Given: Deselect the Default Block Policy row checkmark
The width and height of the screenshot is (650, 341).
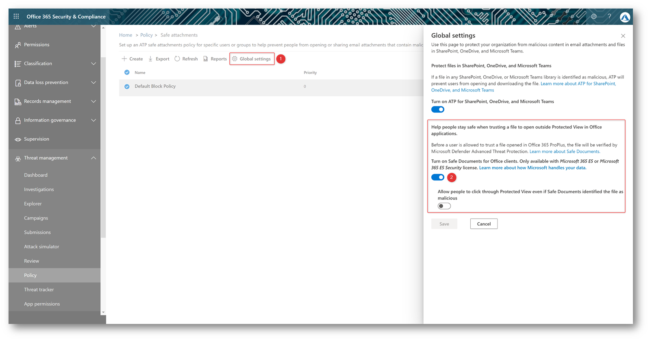Looking at the screenshot, I should [127, 87].
